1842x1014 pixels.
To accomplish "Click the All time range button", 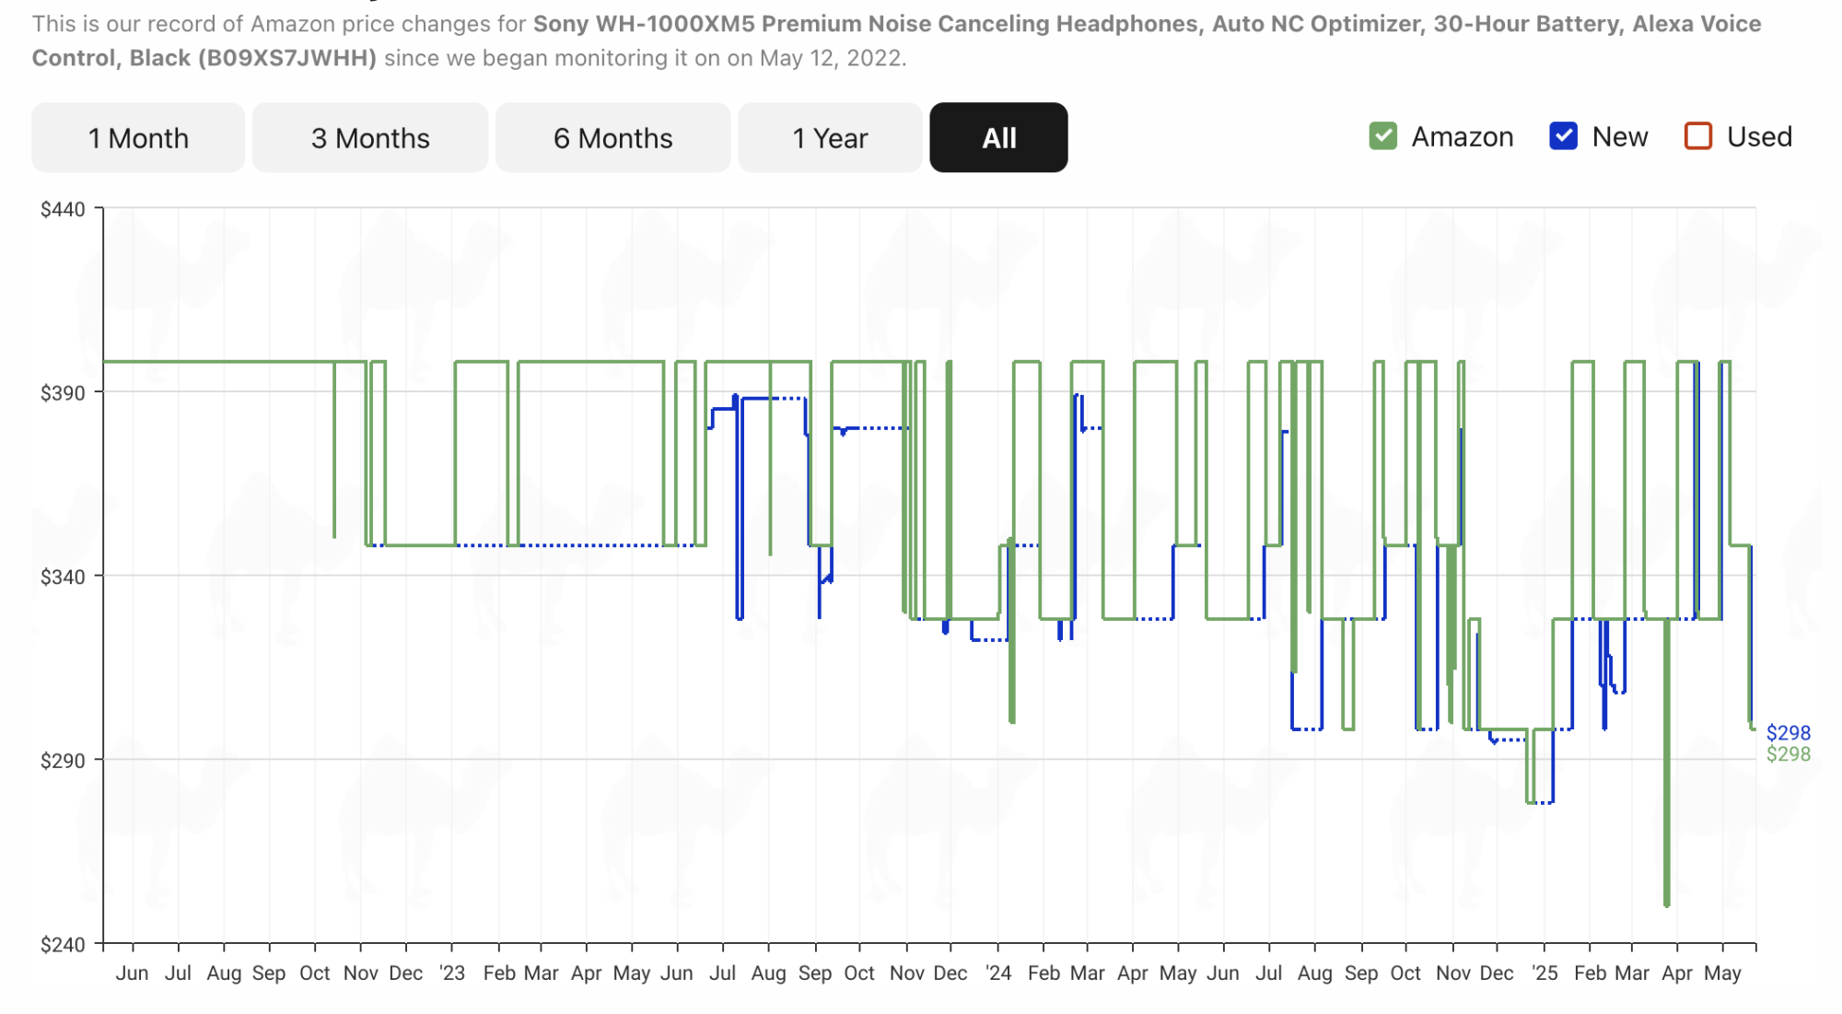I will point(998,138).
